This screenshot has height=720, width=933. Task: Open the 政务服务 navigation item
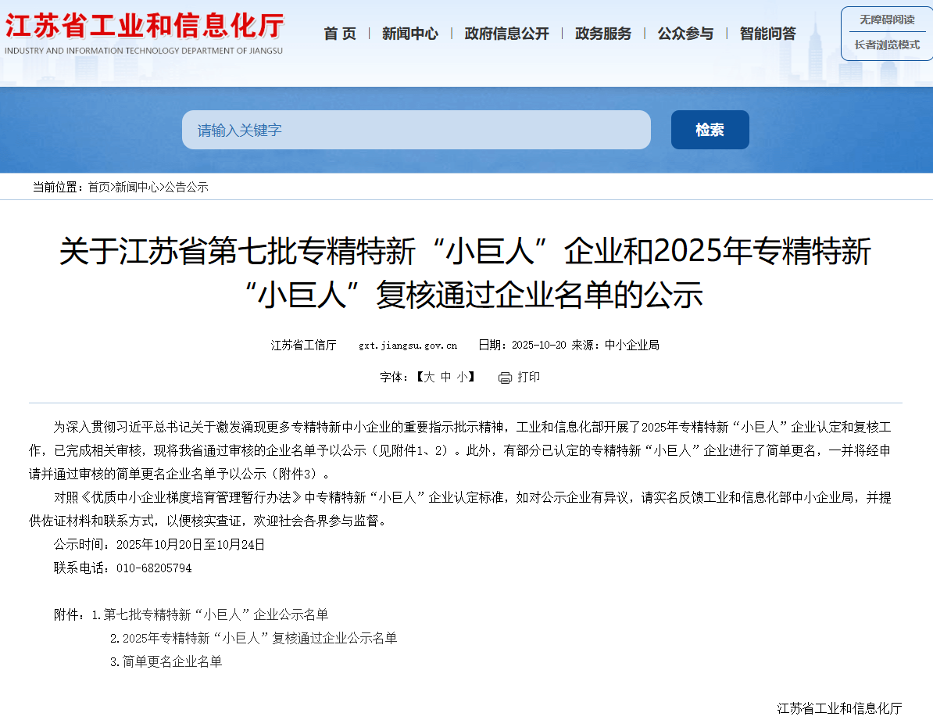click(x=602, y=34)
